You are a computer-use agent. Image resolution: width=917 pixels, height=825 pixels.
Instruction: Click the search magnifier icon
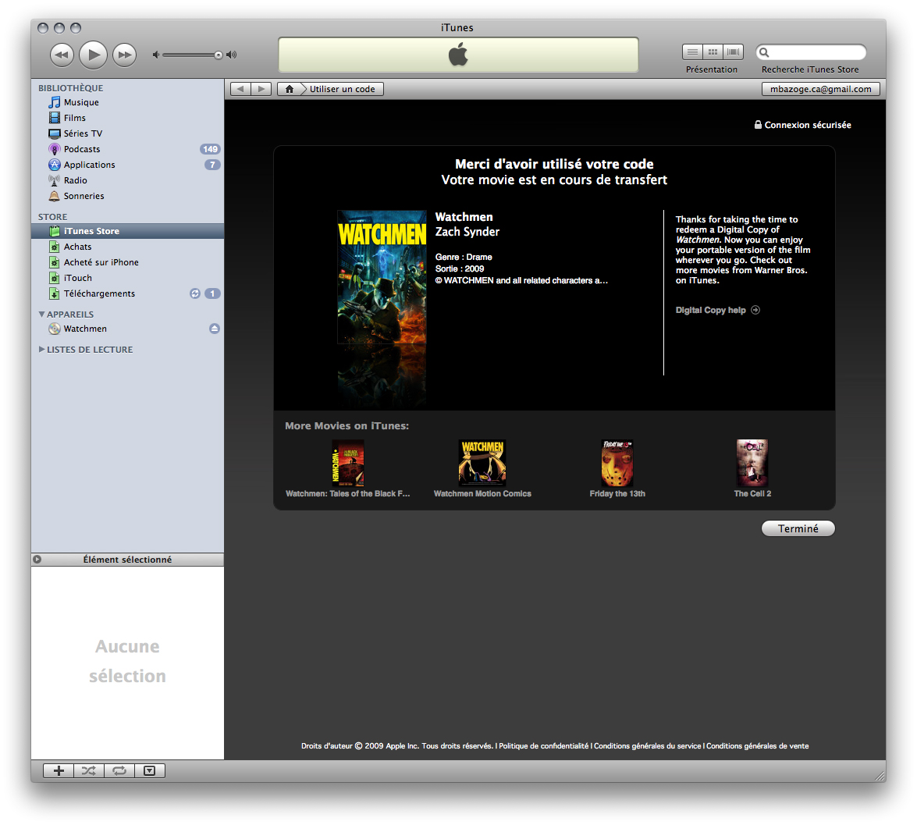[x=764, y=52]
